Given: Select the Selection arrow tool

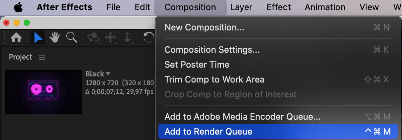Looking at the screenshot, I should pyautogui.click(x=38, y=38).
